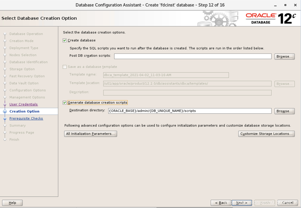Screen dimensions: 301x208
Task: Browse for the Template location
Action: pyautogui.click(x=285, y=84)
